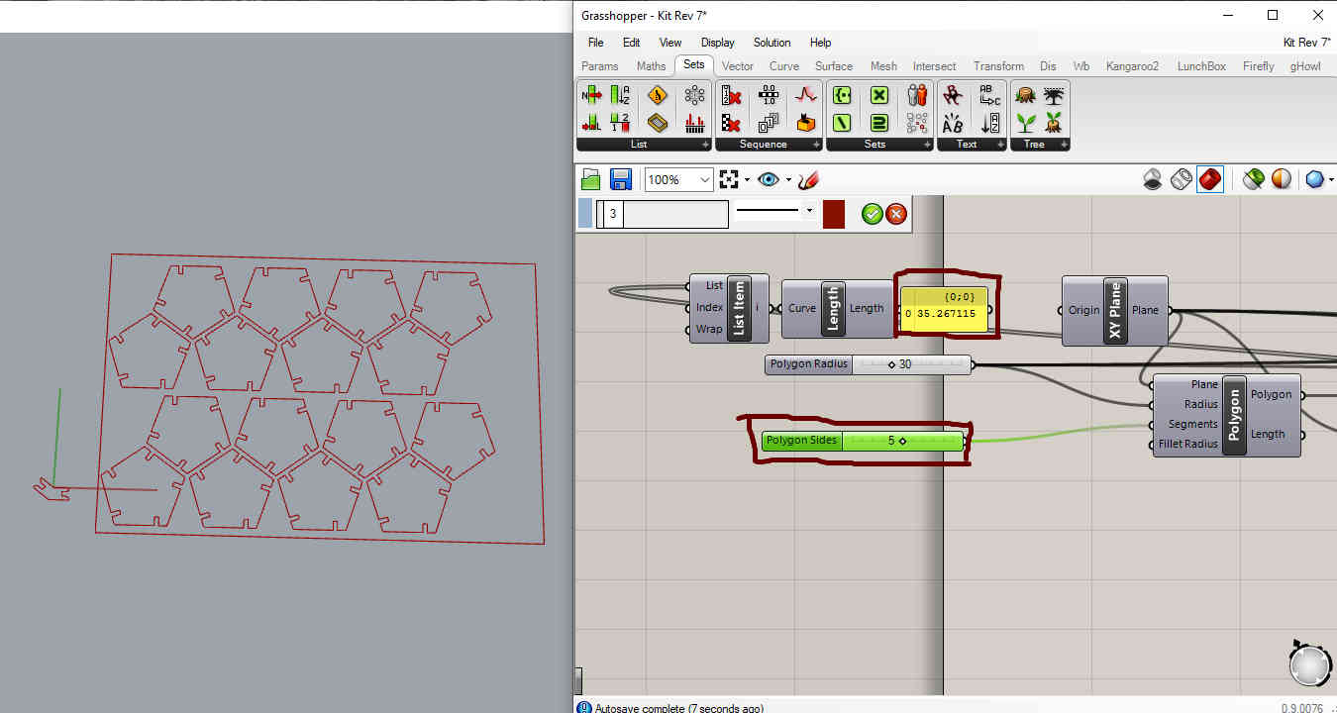Click the green subset symbol icon
1337x713 pixels.
879,123
